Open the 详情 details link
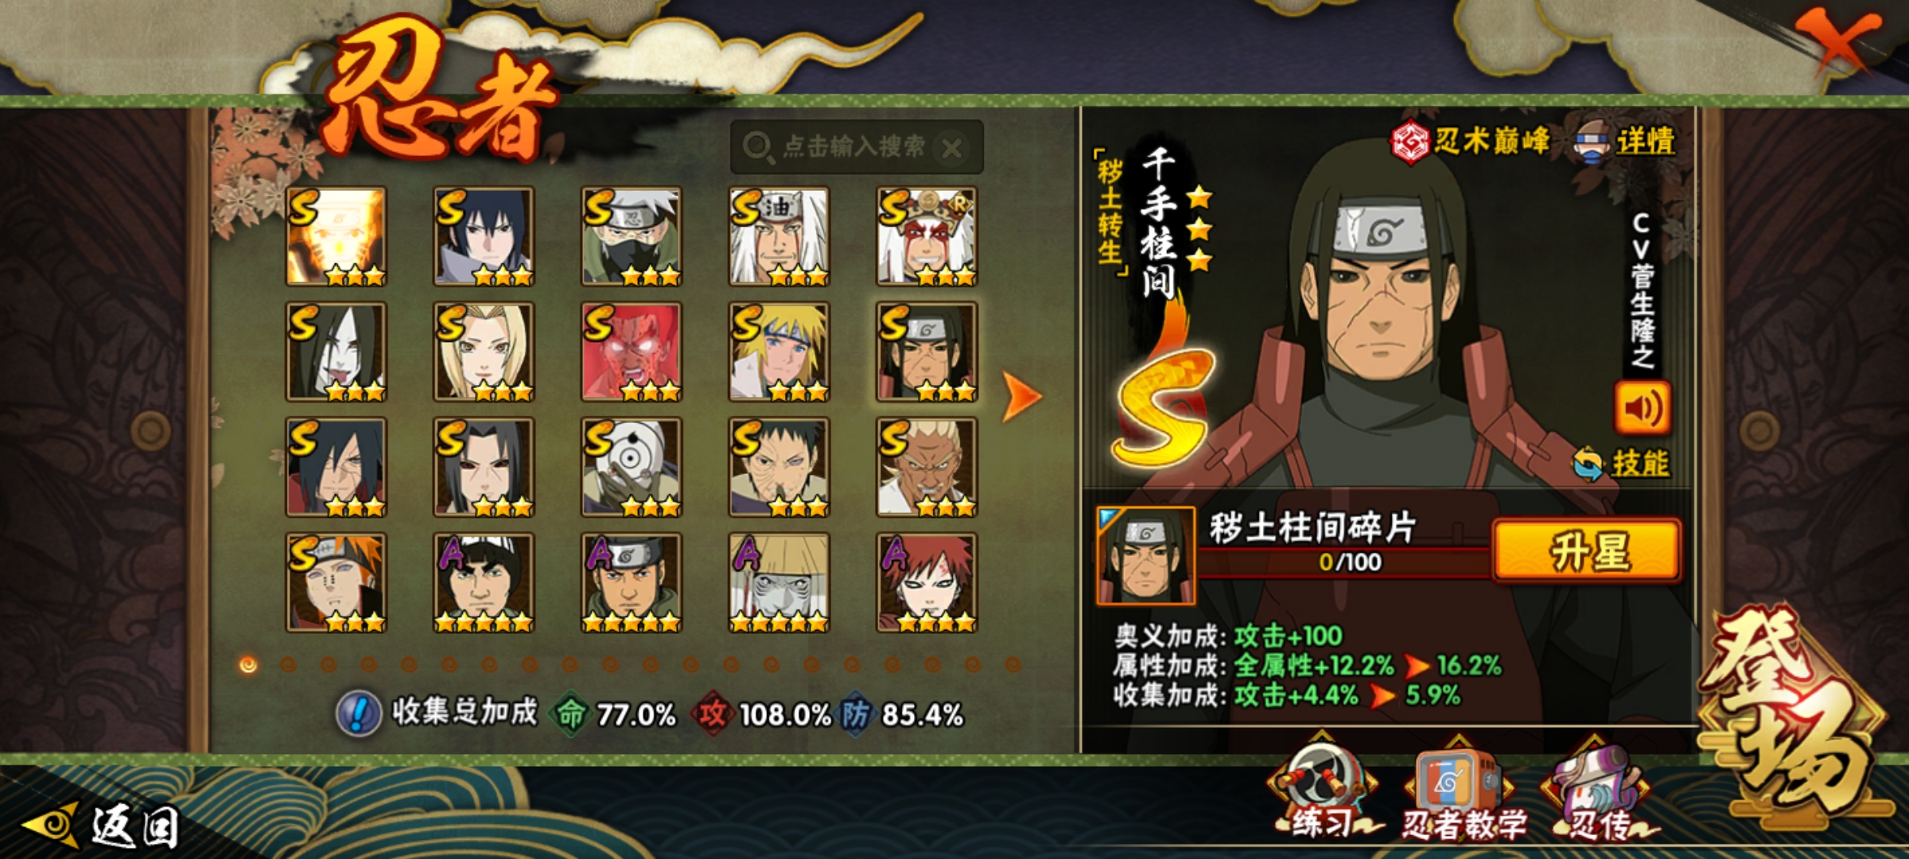 (x=1645, y=142)
